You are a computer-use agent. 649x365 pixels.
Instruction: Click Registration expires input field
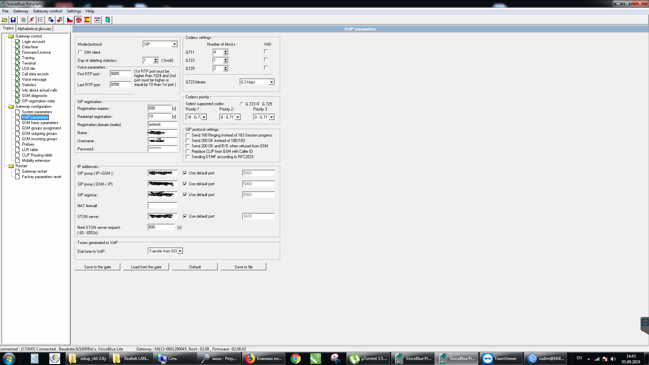pos(160,108)
